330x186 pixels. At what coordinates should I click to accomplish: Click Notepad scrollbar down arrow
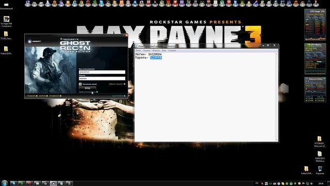click(x=277, y=140)
